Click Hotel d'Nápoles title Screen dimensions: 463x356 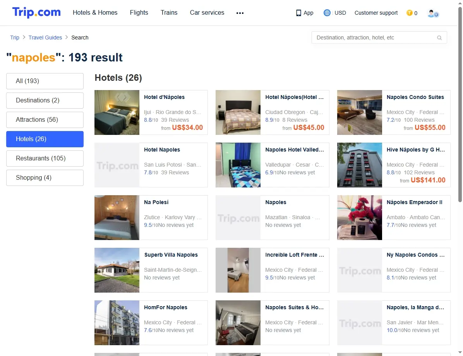point(164,97)
